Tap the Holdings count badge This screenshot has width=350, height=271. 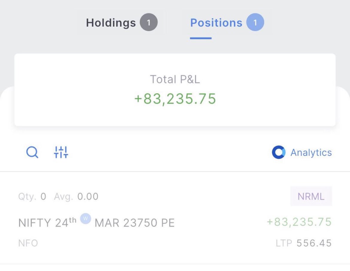coord(149,22)
